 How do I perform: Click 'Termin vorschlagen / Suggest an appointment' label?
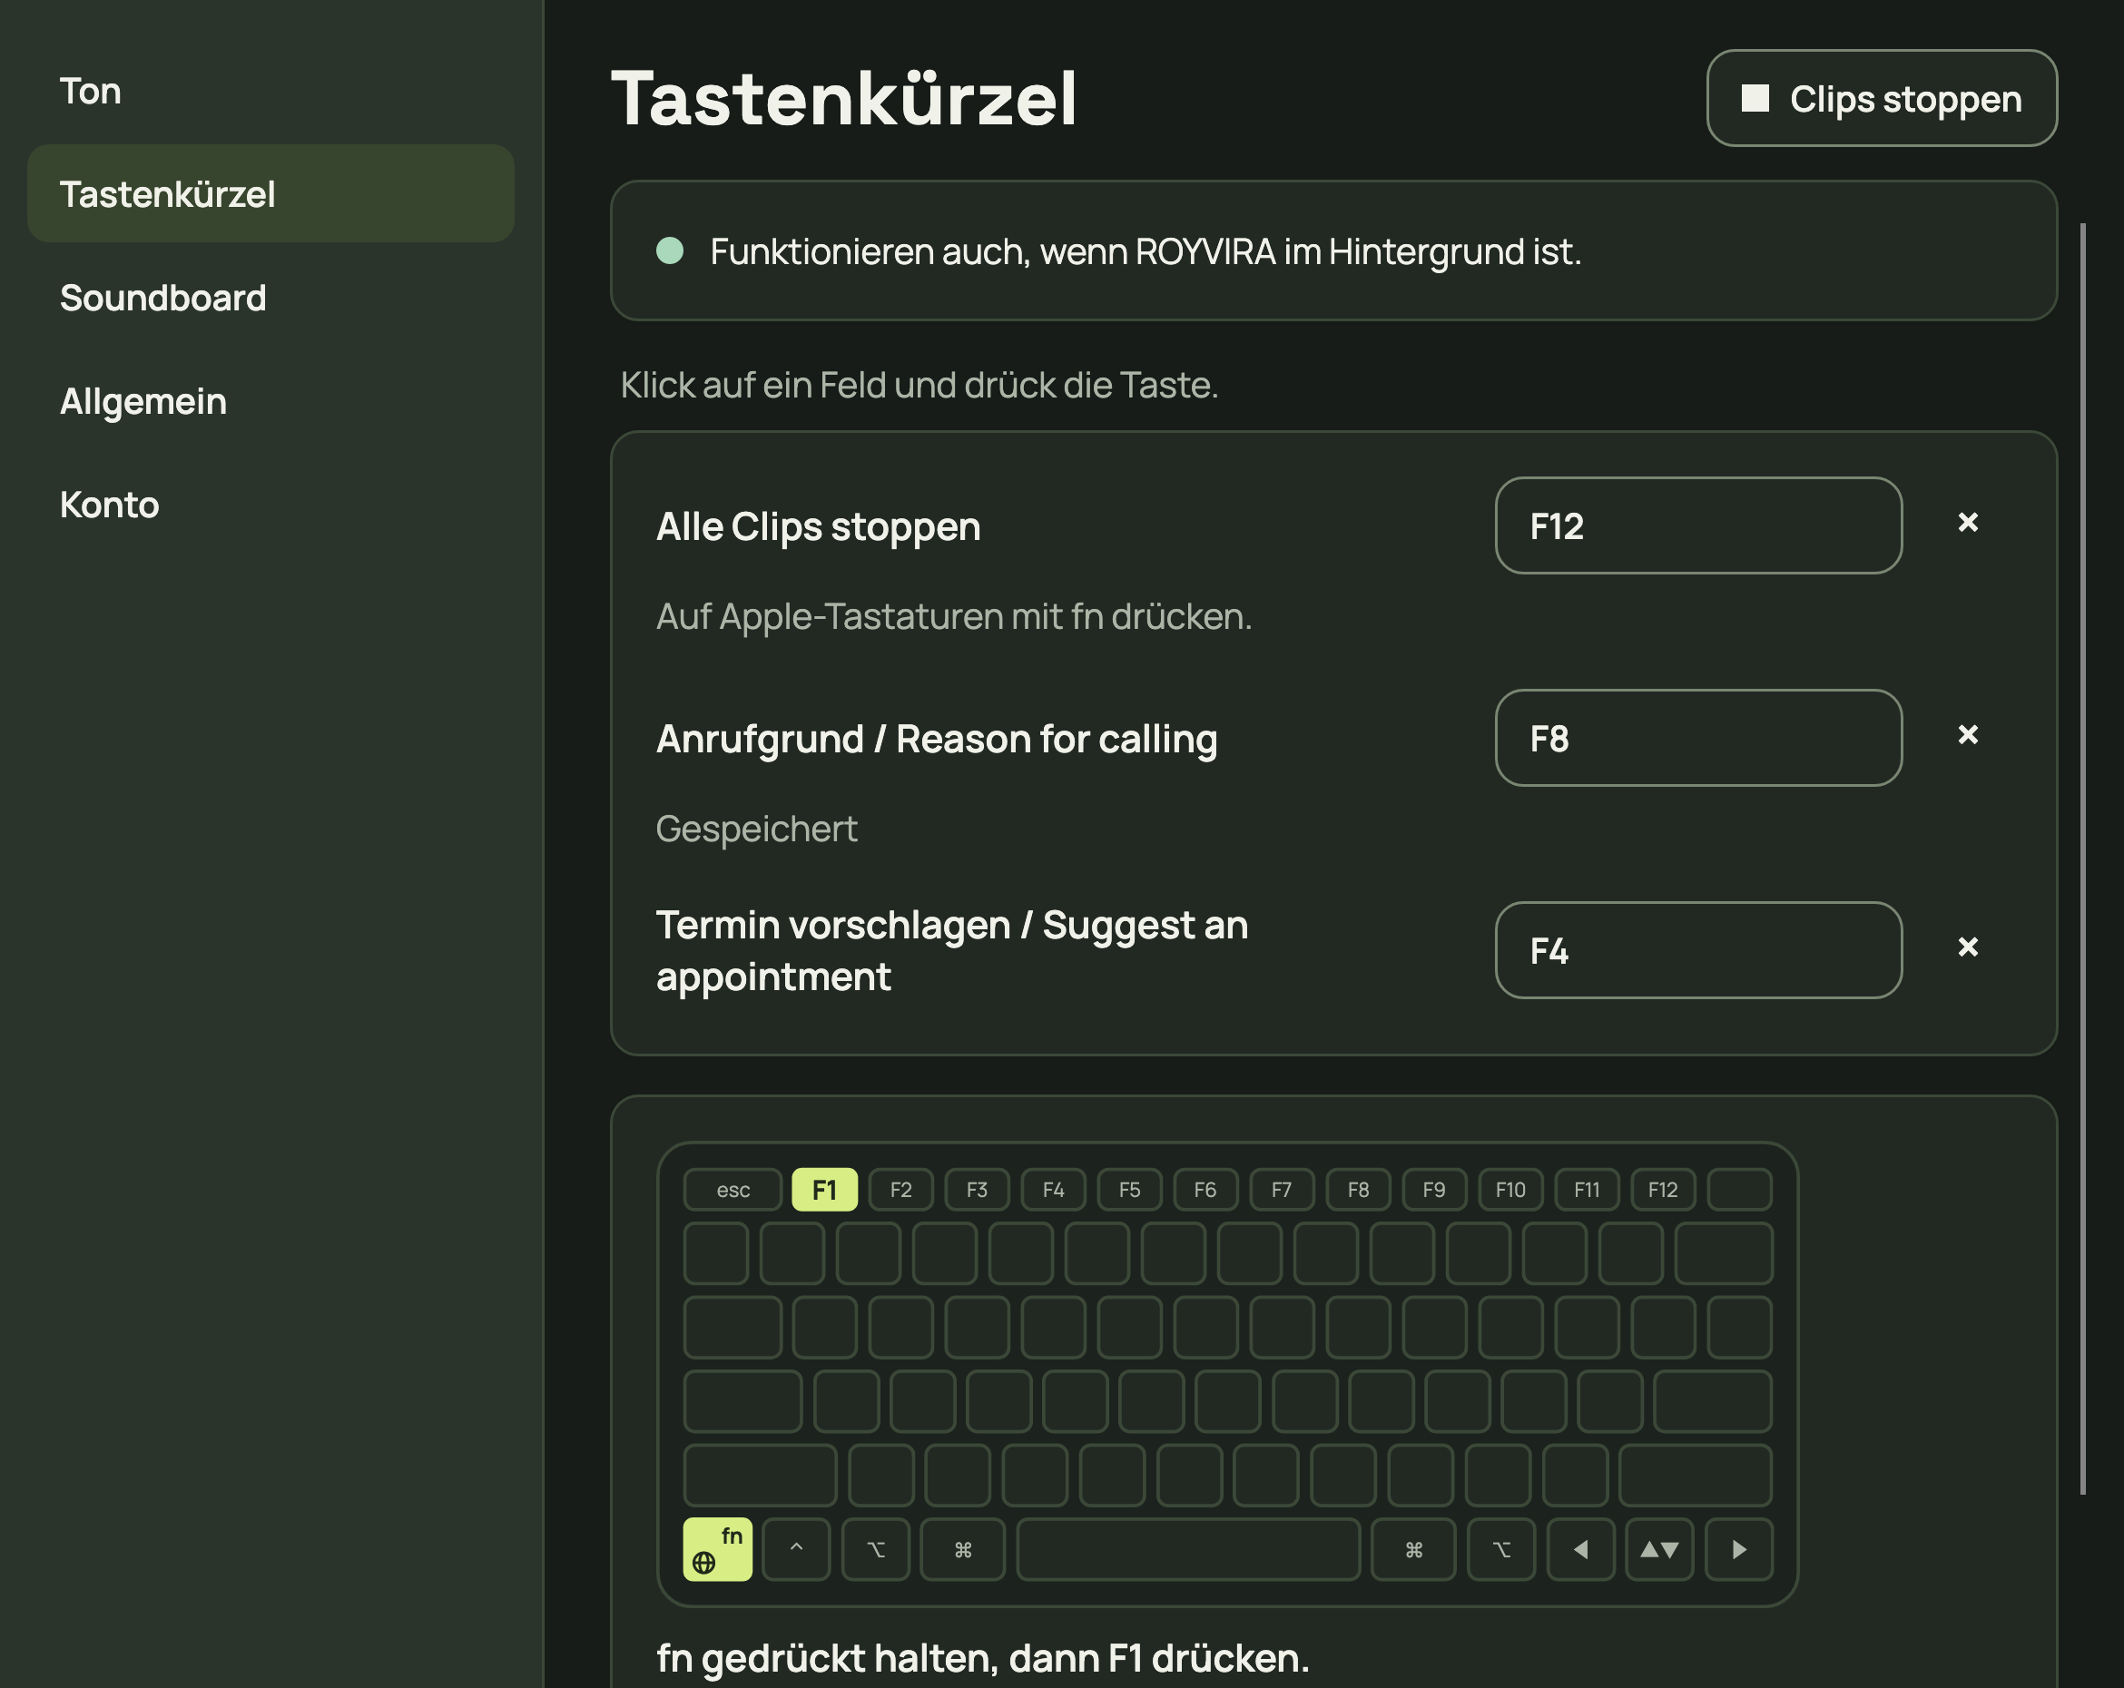point(951,950)
